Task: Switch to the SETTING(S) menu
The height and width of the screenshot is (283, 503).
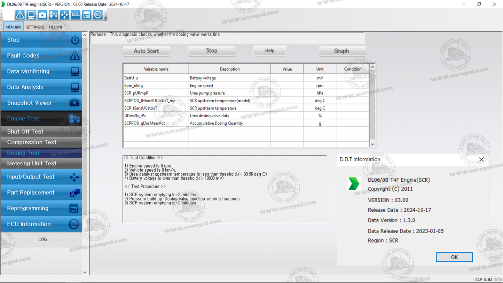Action: tap(35, 27)
